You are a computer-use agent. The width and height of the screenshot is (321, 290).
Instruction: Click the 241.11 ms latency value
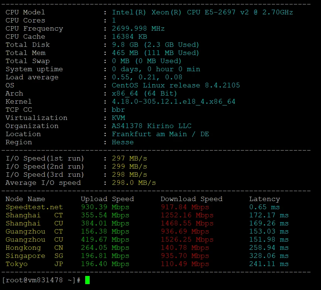point(269,264)
